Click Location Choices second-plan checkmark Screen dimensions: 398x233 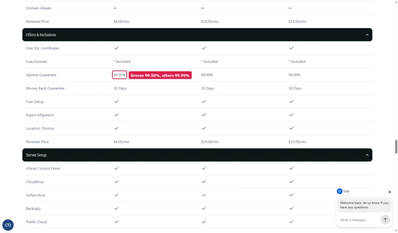[x=204, y=128]
